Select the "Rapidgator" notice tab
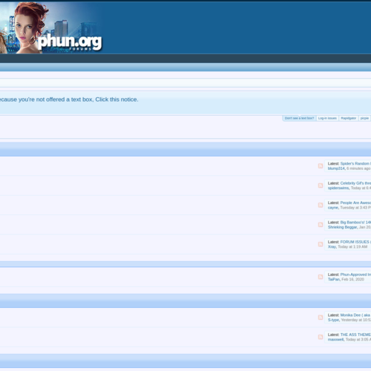Screen dimensions: 371x371 coord(348,118)
